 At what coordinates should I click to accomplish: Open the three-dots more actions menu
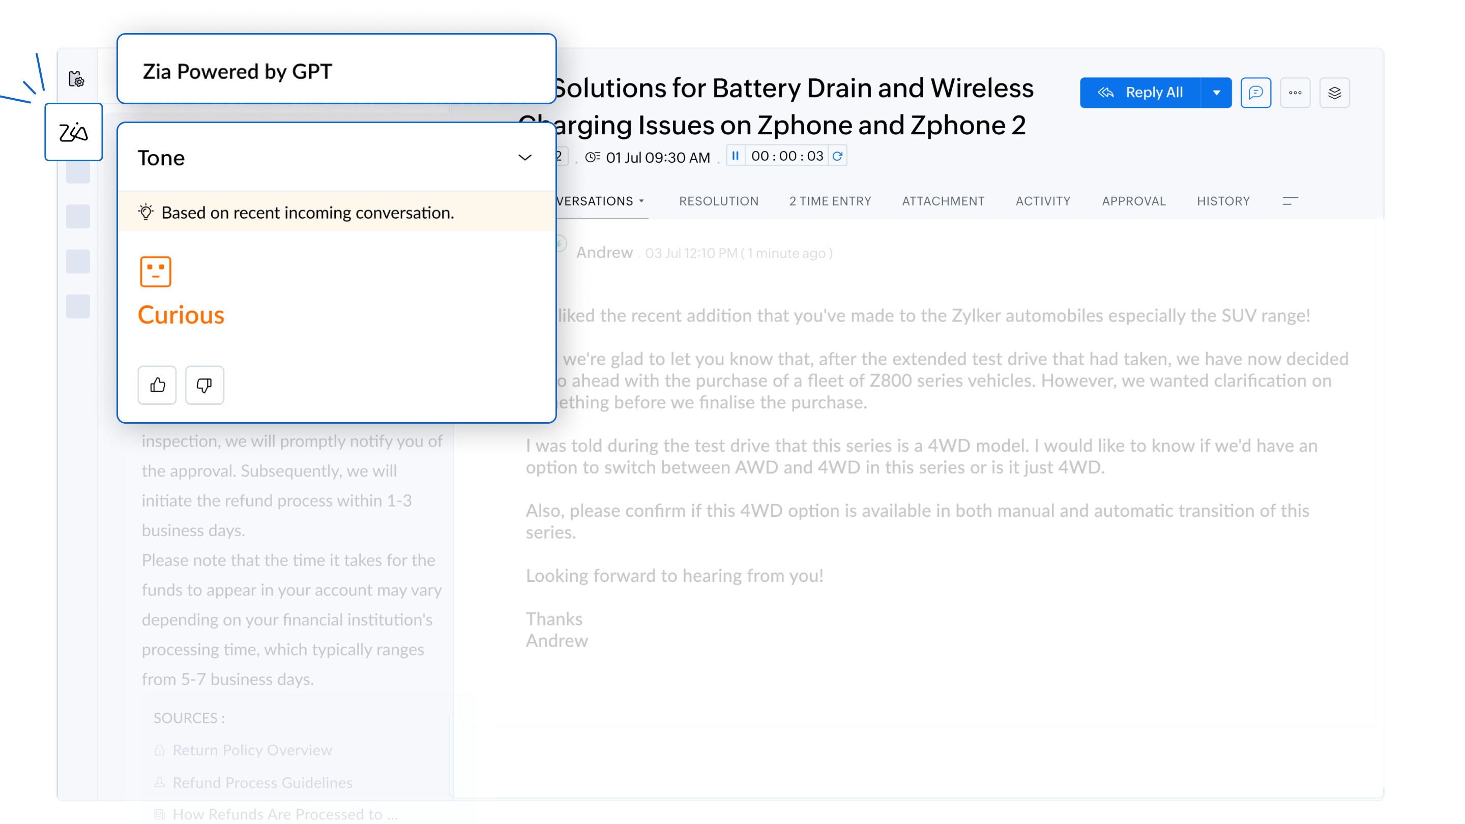click(1295, 93)
